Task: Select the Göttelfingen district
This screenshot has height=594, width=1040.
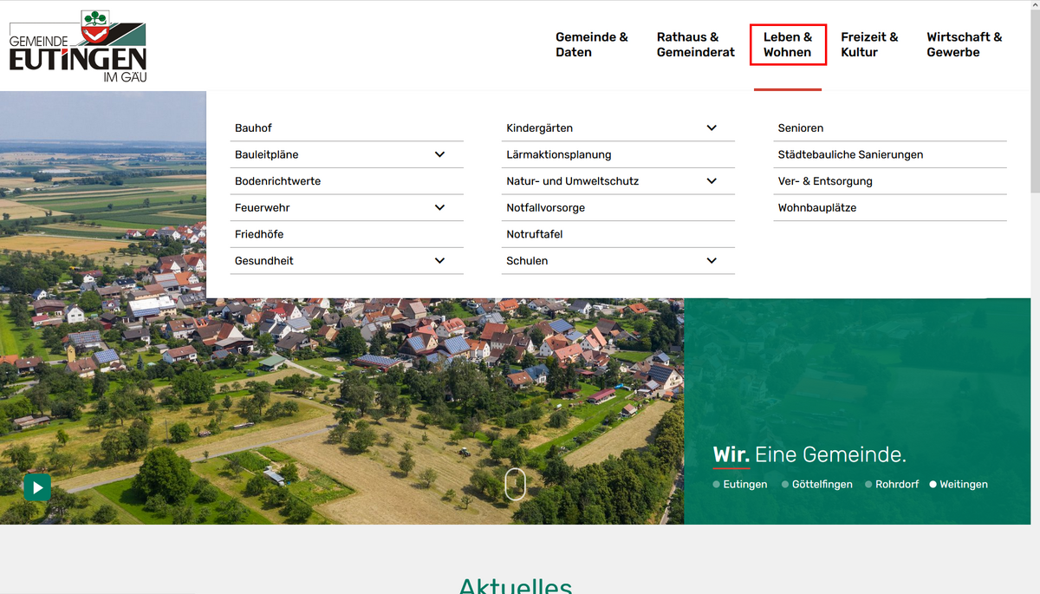Action: point(817,485)
